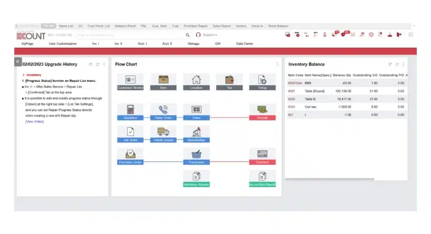Open Upgrade History panel more options
Screen dimensions: 431x234
pos(104,65)
